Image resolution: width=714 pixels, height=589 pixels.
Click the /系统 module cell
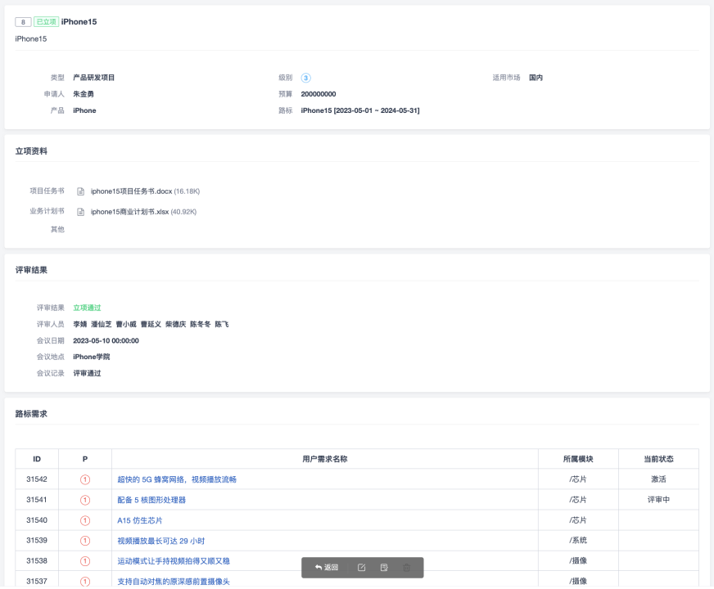578,541
